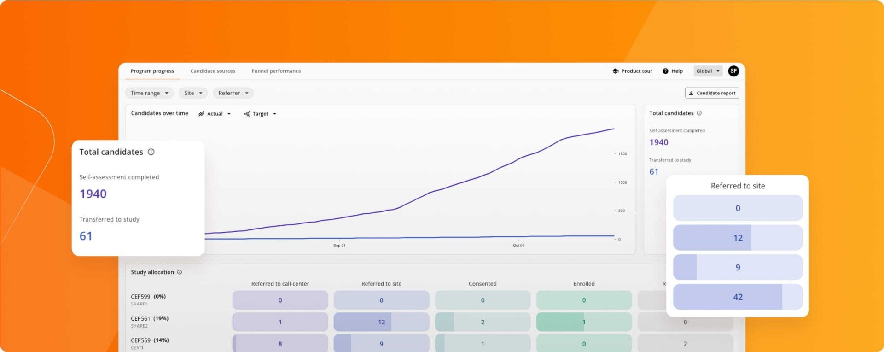Click CEF559 Referred to call-center cell showing 8
The image size is (884, 352).
pyautogui.click(x=280, y=344)
